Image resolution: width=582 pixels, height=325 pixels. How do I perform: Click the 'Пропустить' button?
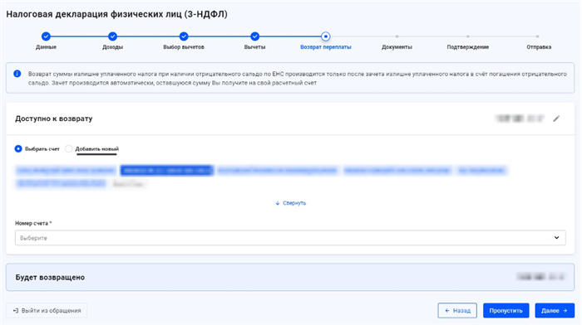pos(506,311)
